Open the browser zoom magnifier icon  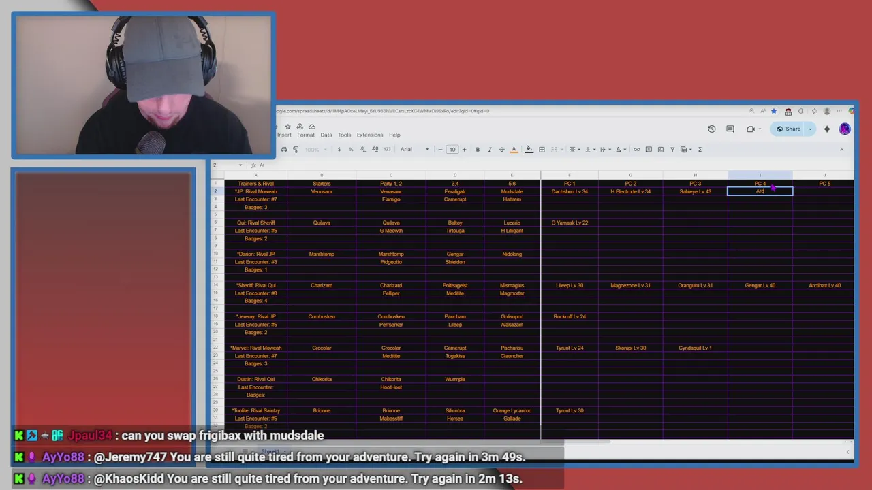pyautogui.click(x=752, y=111)
